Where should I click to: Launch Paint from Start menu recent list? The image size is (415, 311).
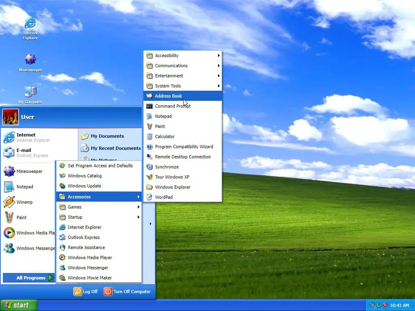[x=29, y=217]
